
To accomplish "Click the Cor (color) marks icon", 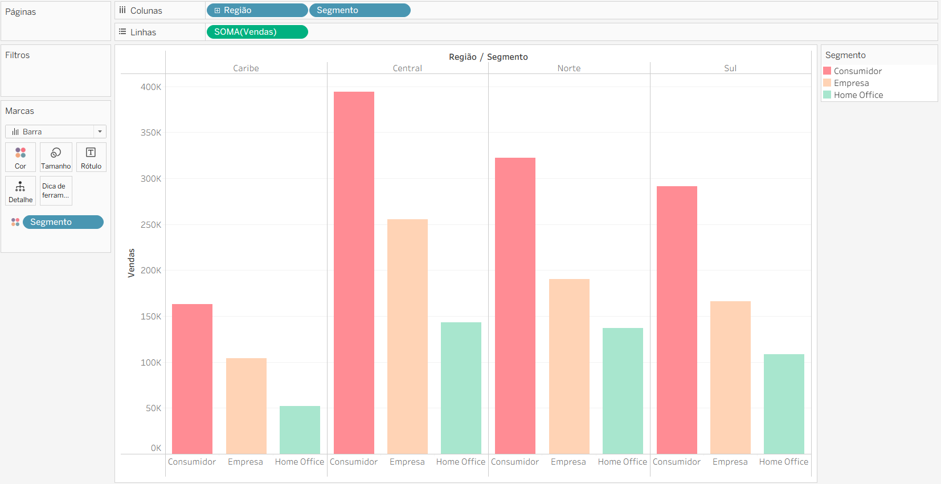I will point(21,157).
